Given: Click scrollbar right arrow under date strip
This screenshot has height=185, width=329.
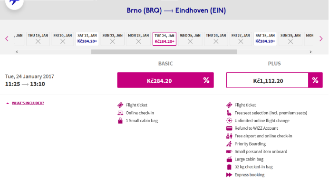Looking at the screenshot, I should coord(310,52).
